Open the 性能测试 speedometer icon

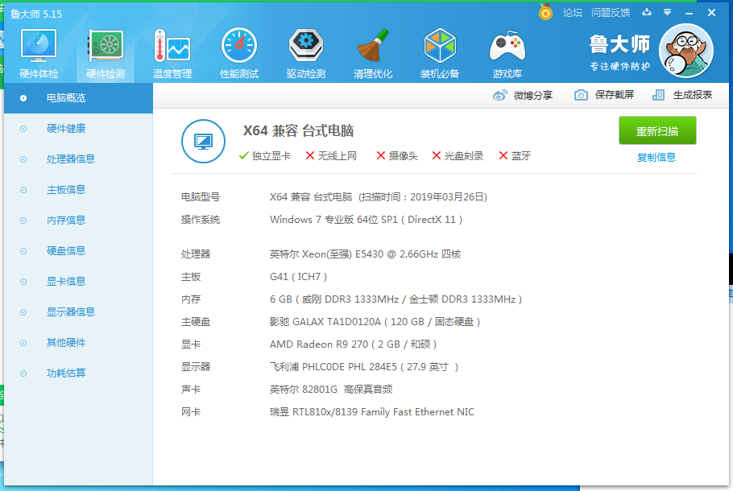[x=239, y=45]
